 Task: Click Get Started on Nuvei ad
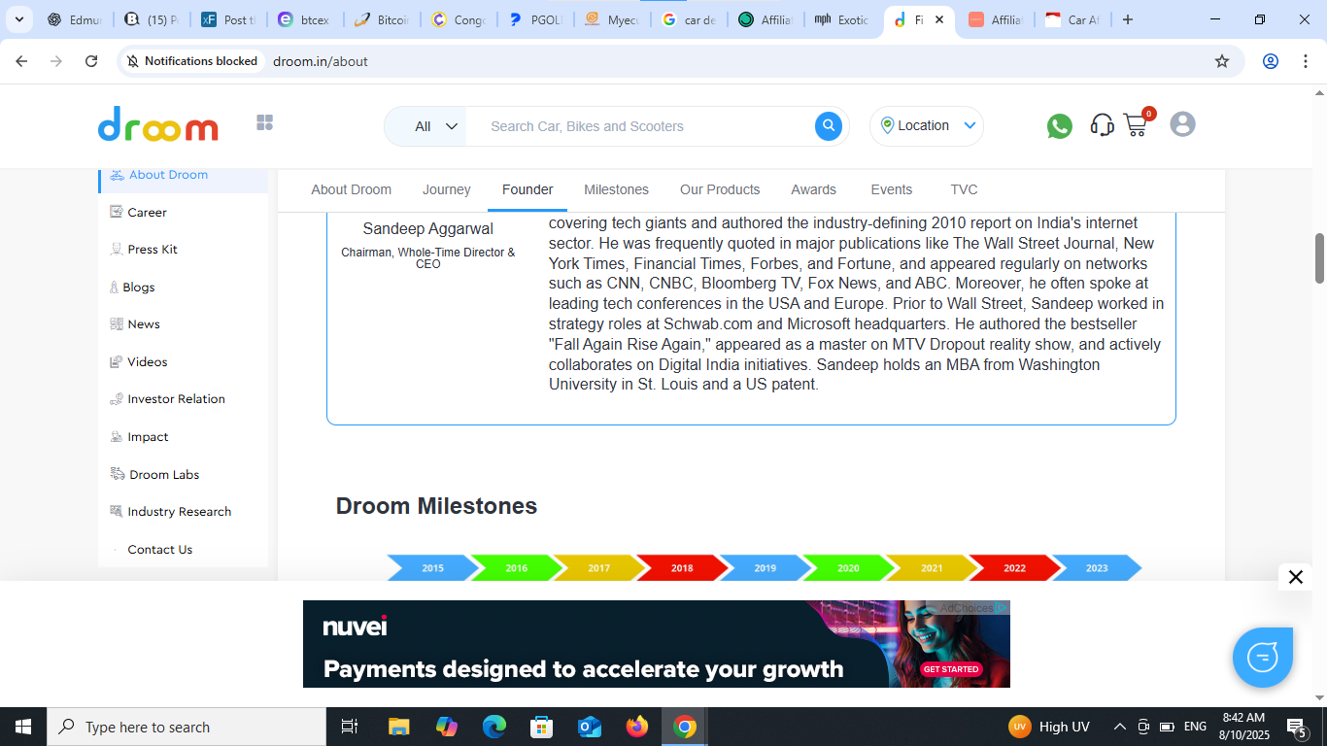tap(951, 669)
